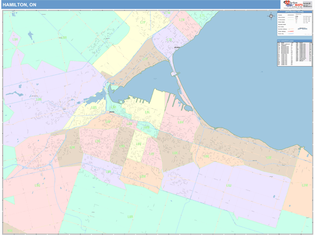The image size is (315, 235).
Task: Click the scale bar in the legend
Action: (302, 29)
